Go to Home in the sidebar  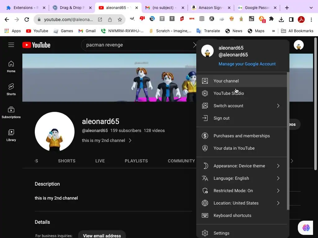[x=11, y=67]
